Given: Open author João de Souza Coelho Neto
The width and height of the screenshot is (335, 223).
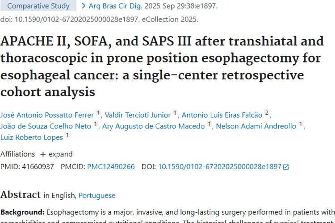Looking at the screenshot, I should click(x=46, y=126).
